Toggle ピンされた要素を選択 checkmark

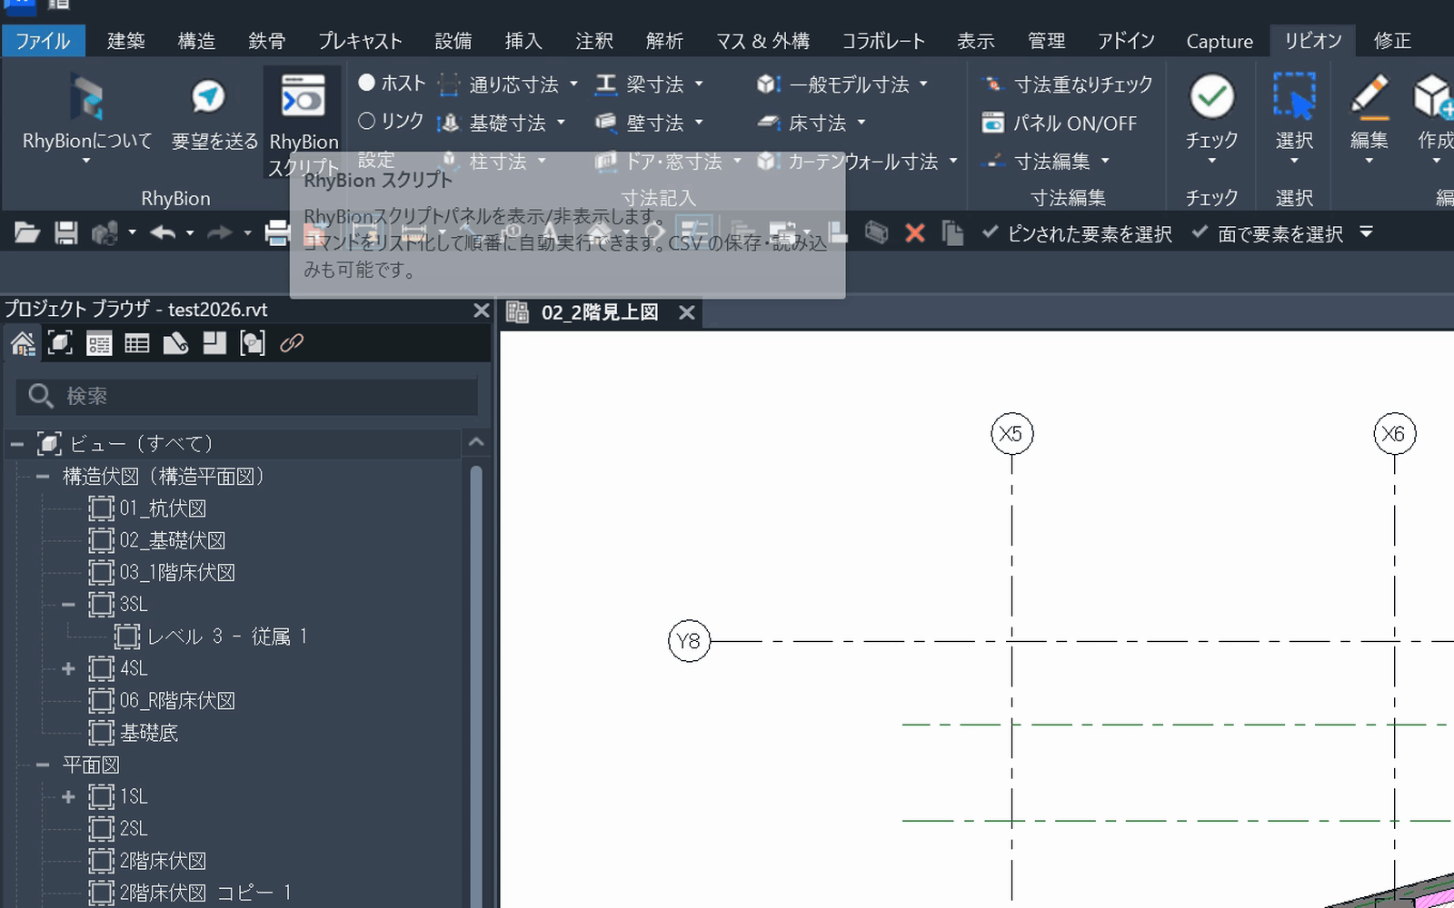(991, 232)
